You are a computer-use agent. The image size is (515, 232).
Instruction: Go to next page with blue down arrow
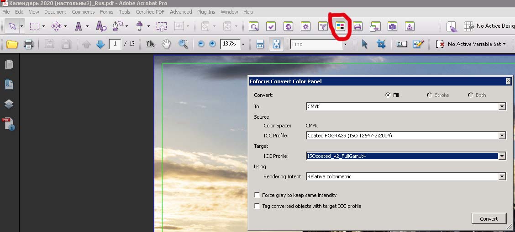(x=100, y=44)
